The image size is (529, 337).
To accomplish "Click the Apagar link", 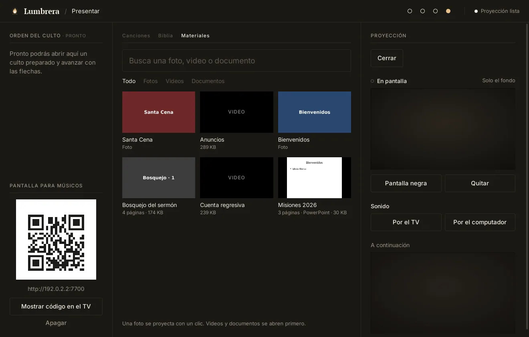I will click(x=56, y=323).
